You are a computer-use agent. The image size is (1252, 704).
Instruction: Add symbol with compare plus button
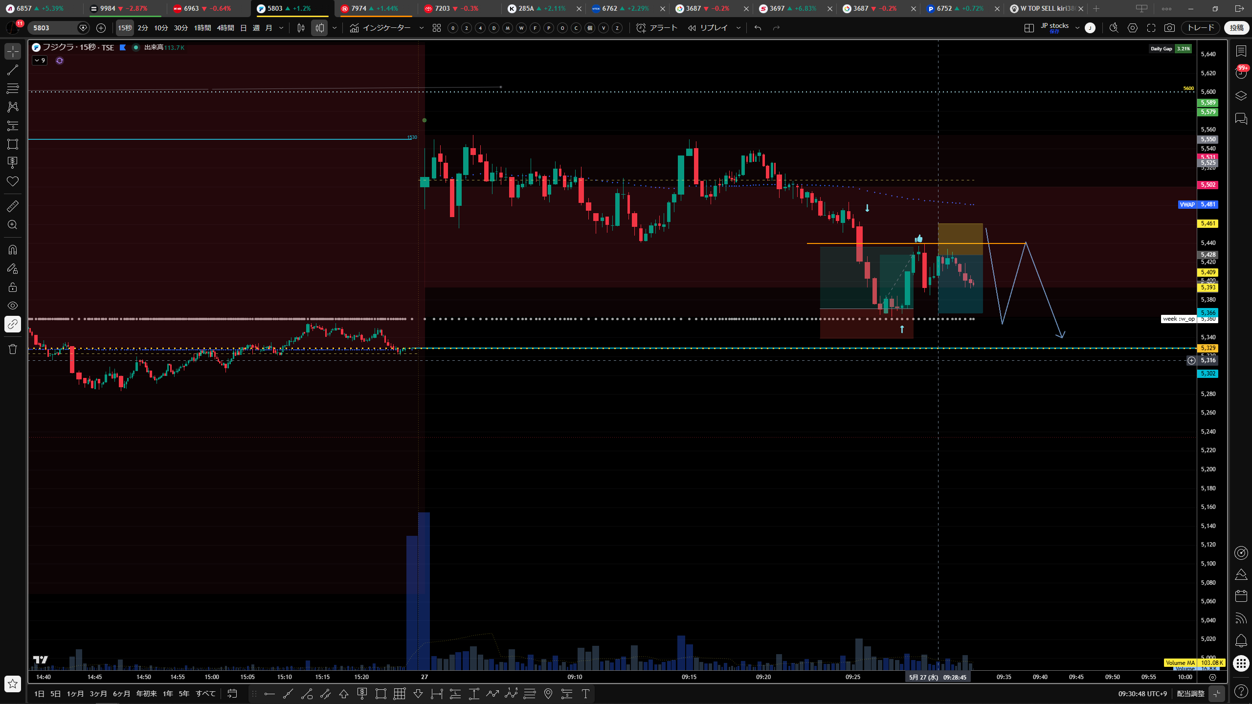point(101,28)
